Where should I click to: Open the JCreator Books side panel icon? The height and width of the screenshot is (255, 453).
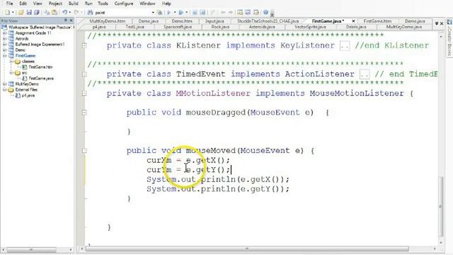click(x=449, y=22)
